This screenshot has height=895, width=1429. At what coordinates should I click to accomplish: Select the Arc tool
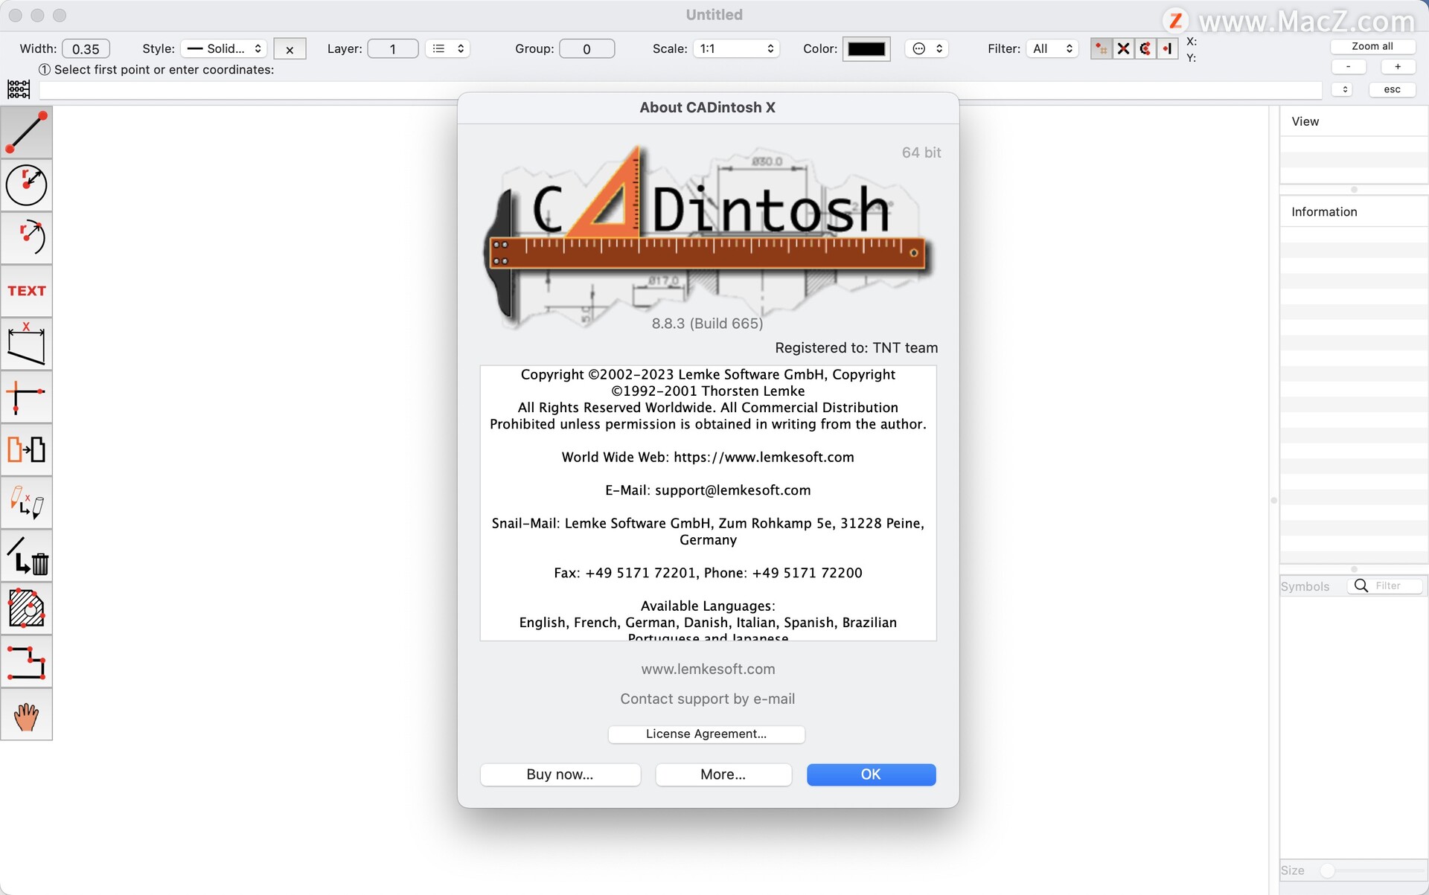point(26,238)
